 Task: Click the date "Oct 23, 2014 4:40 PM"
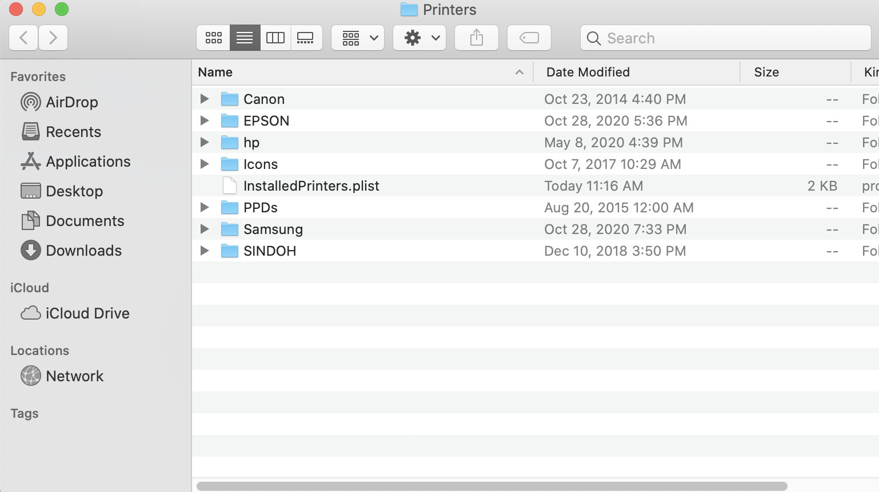615,99
